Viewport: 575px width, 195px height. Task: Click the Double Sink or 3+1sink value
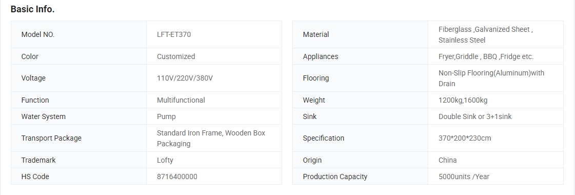(475, 116)
